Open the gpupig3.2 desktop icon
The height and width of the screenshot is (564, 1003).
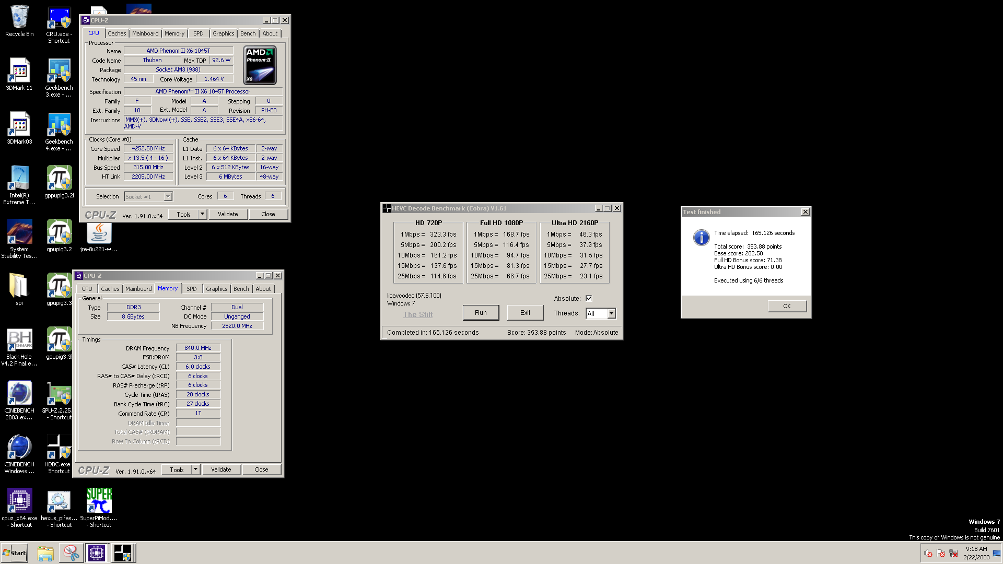59,236
